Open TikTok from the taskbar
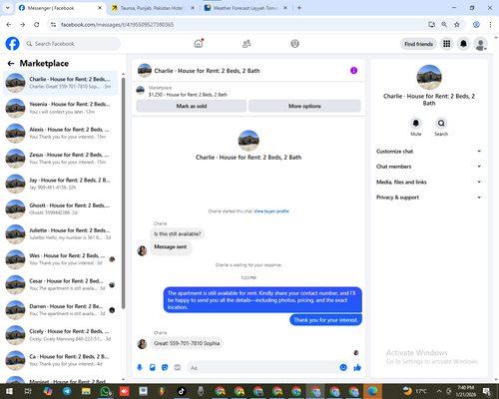 [182, 391]
